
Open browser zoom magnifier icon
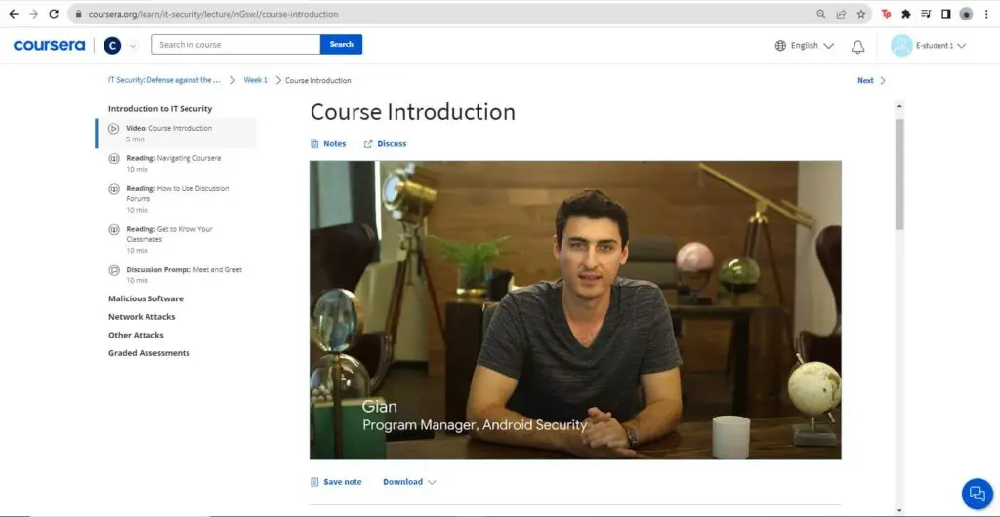click(x=821, y=14)
